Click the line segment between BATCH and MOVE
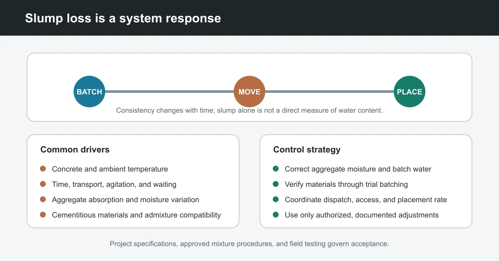499x261 pixels. point(169,92)
